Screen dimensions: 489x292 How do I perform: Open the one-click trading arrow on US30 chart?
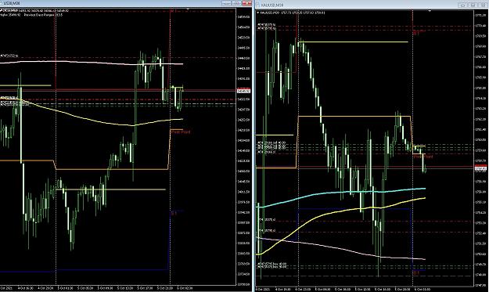[1, 10]
